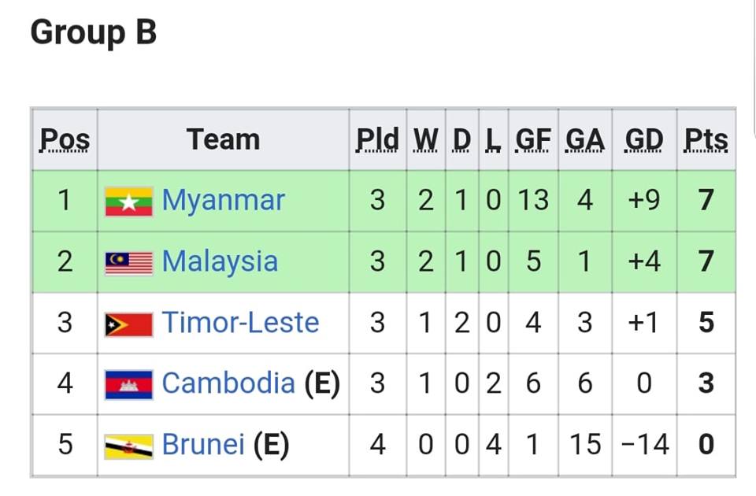Screen dimensions: 756x496
Task: Open the Cambodia team link
Action: (228, 383)
